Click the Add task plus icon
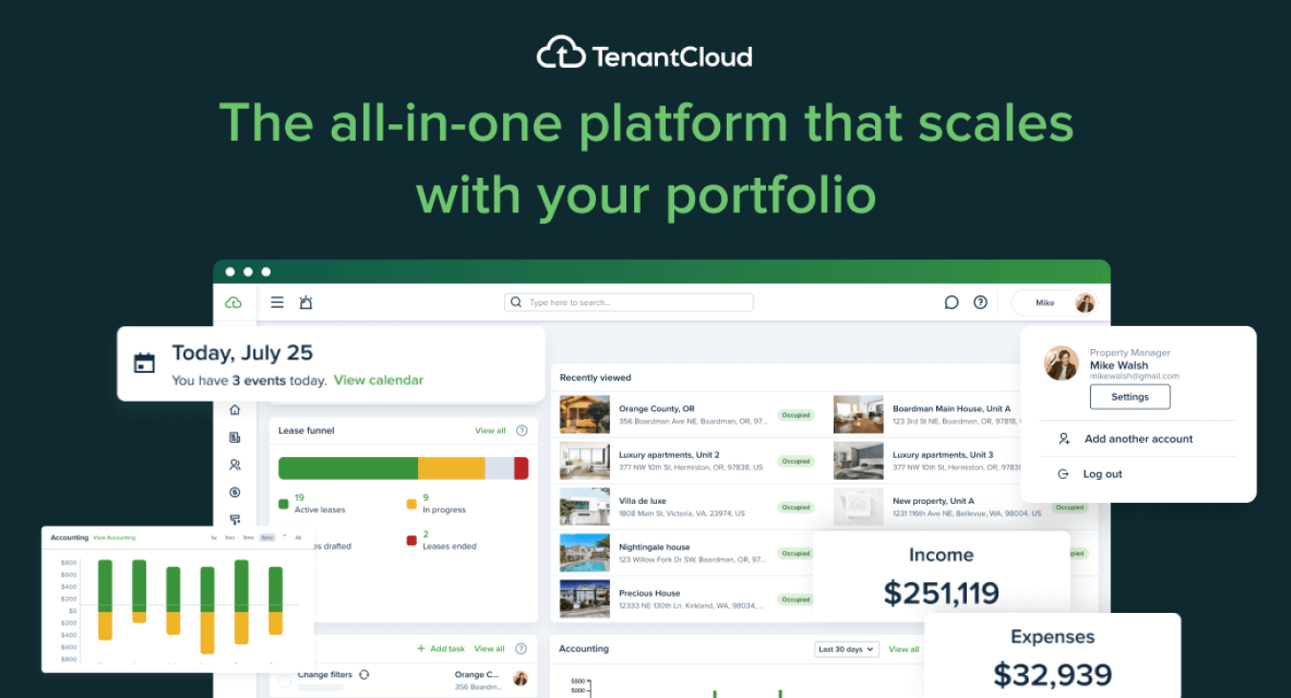Image resolution: width=1291 pixels, height=698 pixels. coord(421,648)
